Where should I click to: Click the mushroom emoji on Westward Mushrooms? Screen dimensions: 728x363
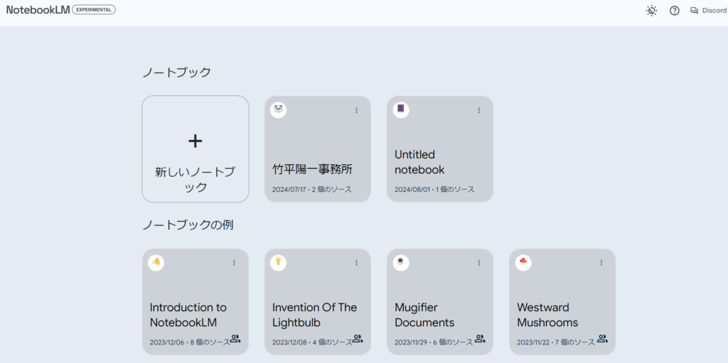[x=523, y=263]
